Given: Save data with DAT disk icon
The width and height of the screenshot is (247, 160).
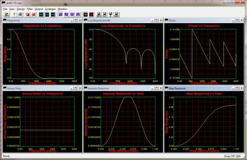Looking at the screenshot, I should pyautogui.click(x=116, y=14).
